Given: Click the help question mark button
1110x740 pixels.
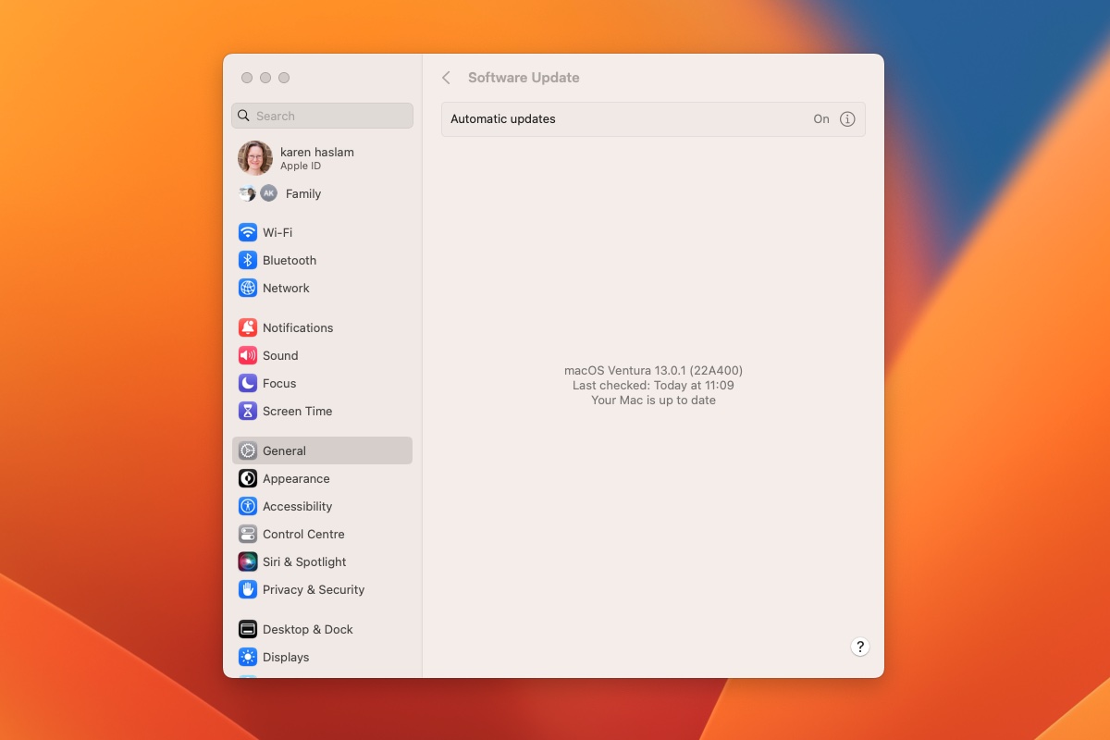Looking at the screenshot, I should tap(860, 647).
